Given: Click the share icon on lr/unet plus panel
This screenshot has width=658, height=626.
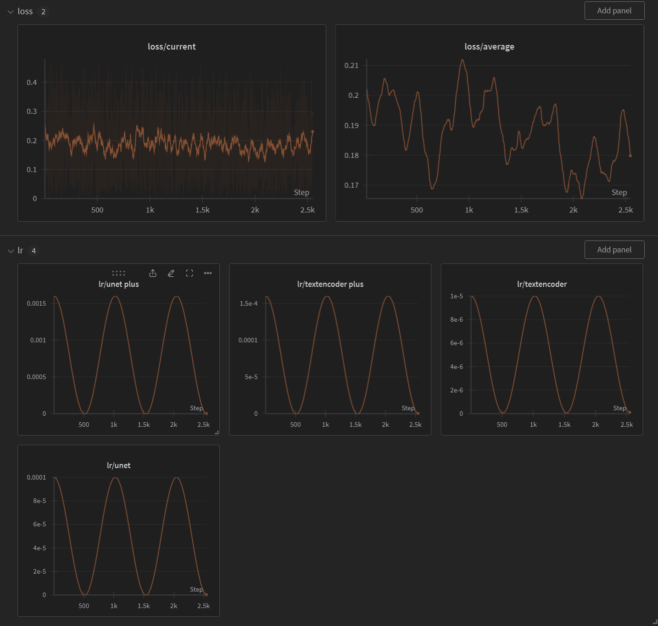Looking at the screenshot, I should 153,273.
